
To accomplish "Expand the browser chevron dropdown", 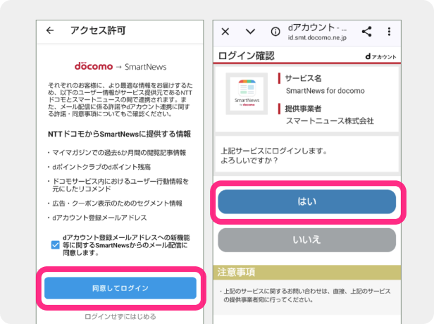I will (x=250, y=32).
